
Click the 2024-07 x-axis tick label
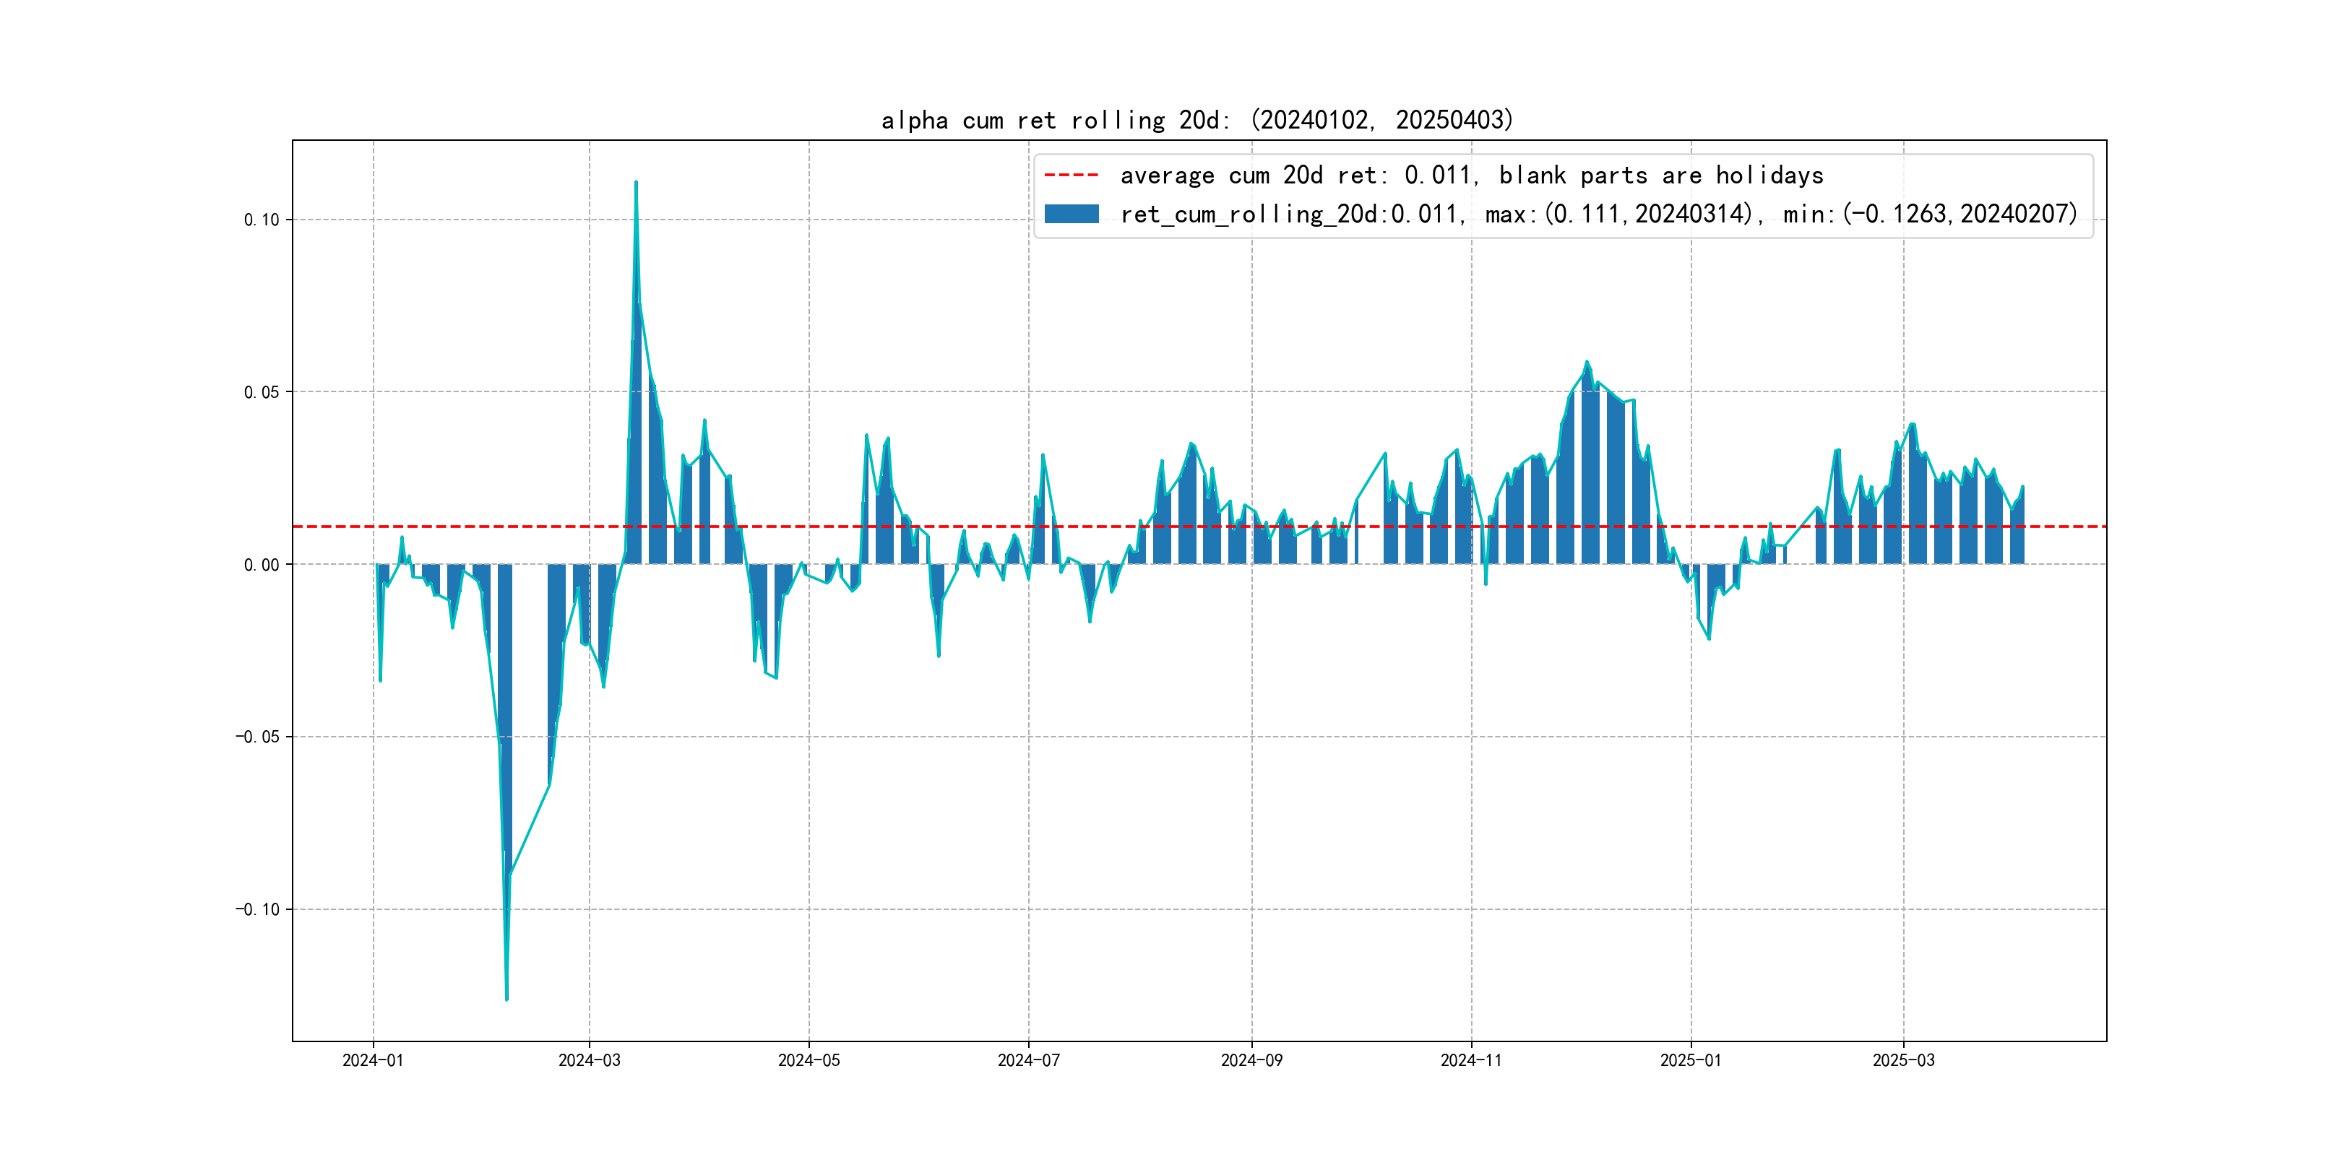click(1029, 1060)
